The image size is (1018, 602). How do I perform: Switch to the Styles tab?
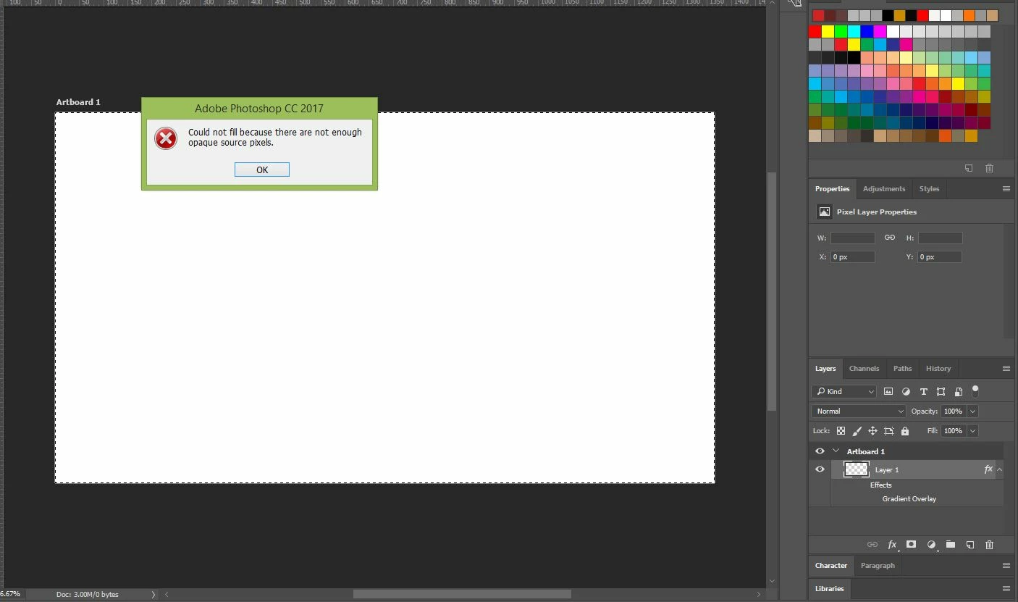[x=929, y=189]
